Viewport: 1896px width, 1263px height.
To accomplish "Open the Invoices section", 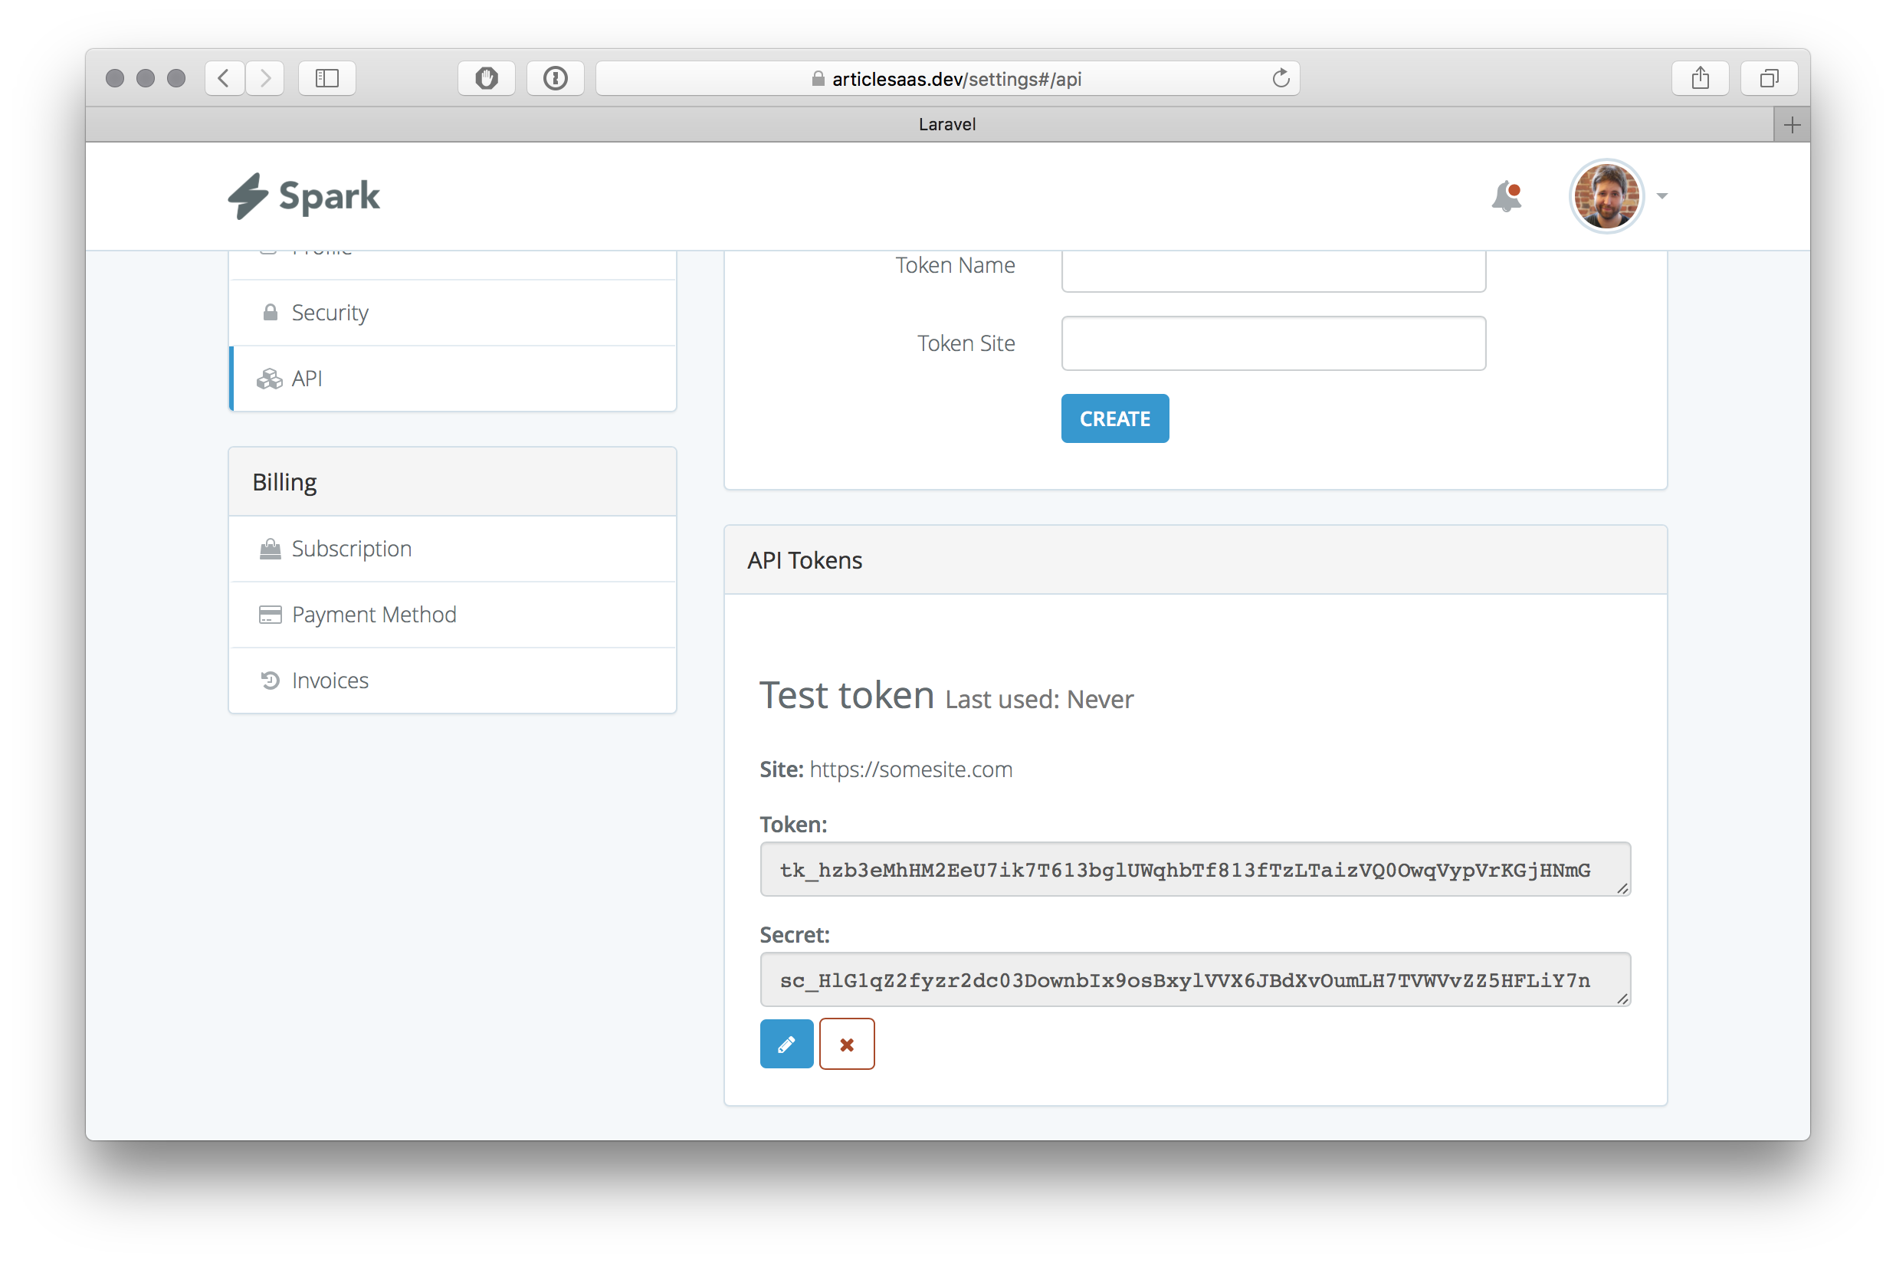I will pyautogui.click(x=330, y=681).
